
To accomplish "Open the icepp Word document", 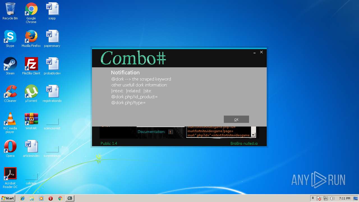I will (x=52, y=12).
